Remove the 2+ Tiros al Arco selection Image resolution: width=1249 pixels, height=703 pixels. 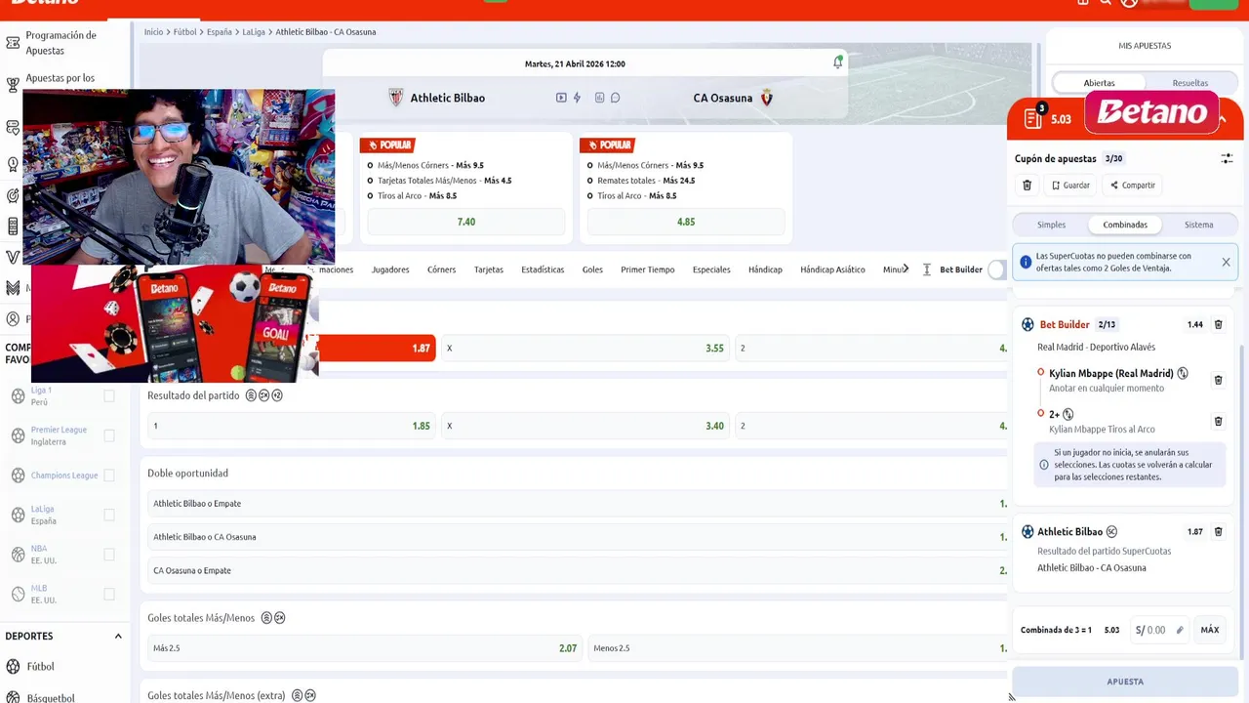point(1218,421)
